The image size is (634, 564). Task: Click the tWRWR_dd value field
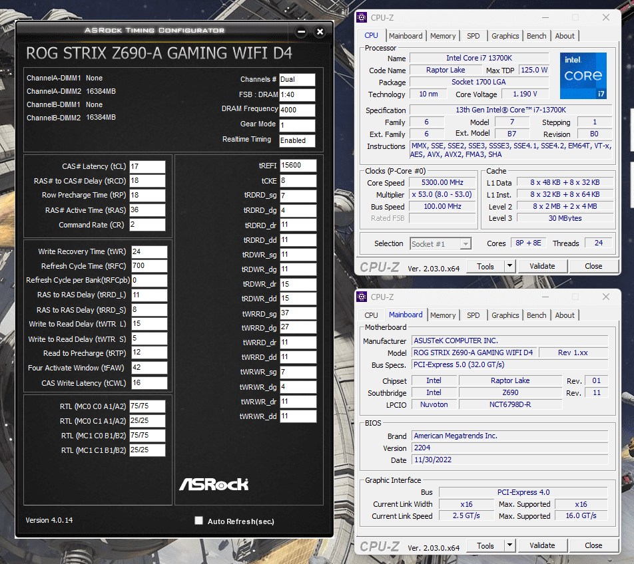[298, 416]
